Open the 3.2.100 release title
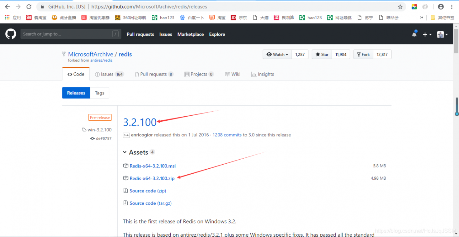Image resolution: width=459 pixels, height=237 pixels. click(x=140, y=122)
